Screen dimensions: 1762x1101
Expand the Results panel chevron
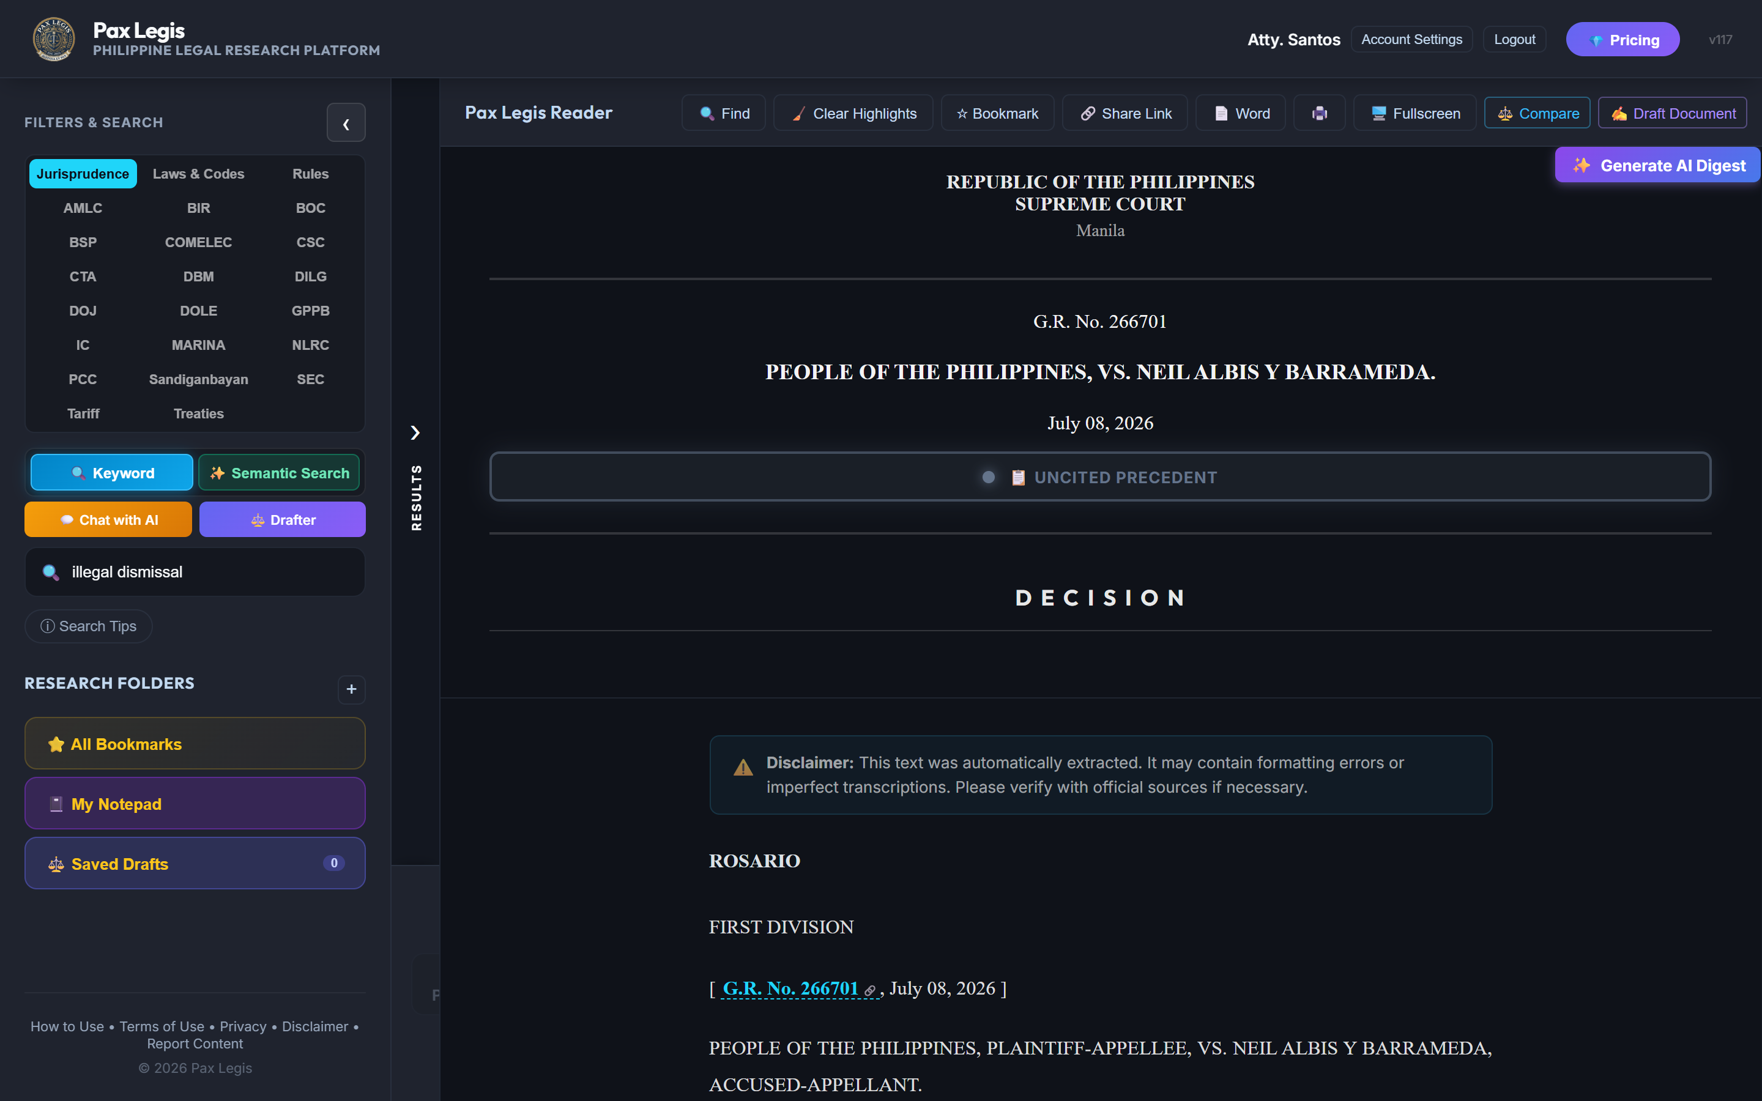tap(415, 433)
